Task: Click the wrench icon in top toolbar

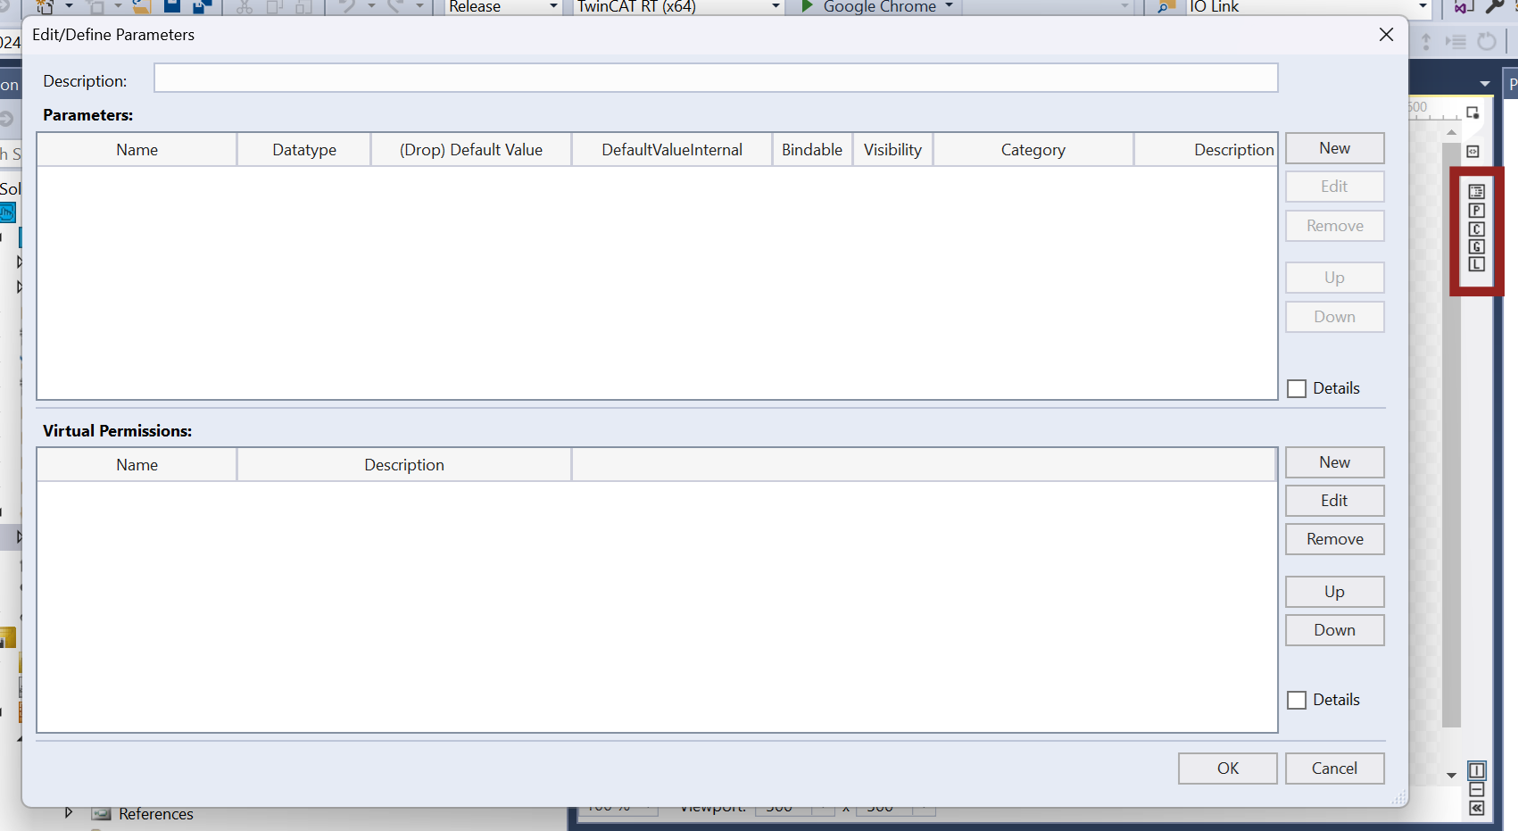Action: tap(1496, 6)
